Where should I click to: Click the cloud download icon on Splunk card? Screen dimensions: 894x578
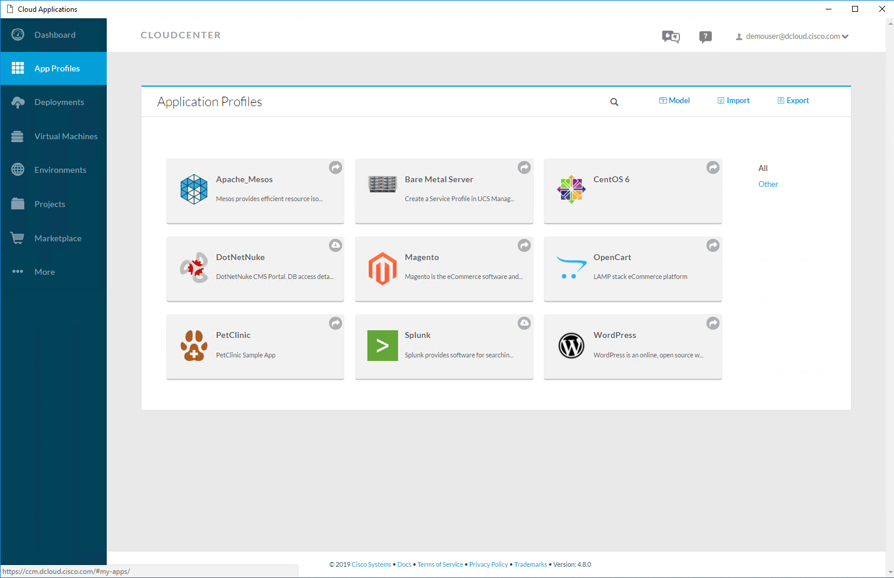pos(524,323)
